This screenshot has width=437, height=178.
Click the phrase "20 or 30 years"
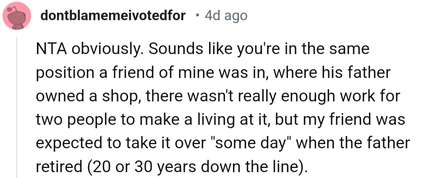(142, 168)
